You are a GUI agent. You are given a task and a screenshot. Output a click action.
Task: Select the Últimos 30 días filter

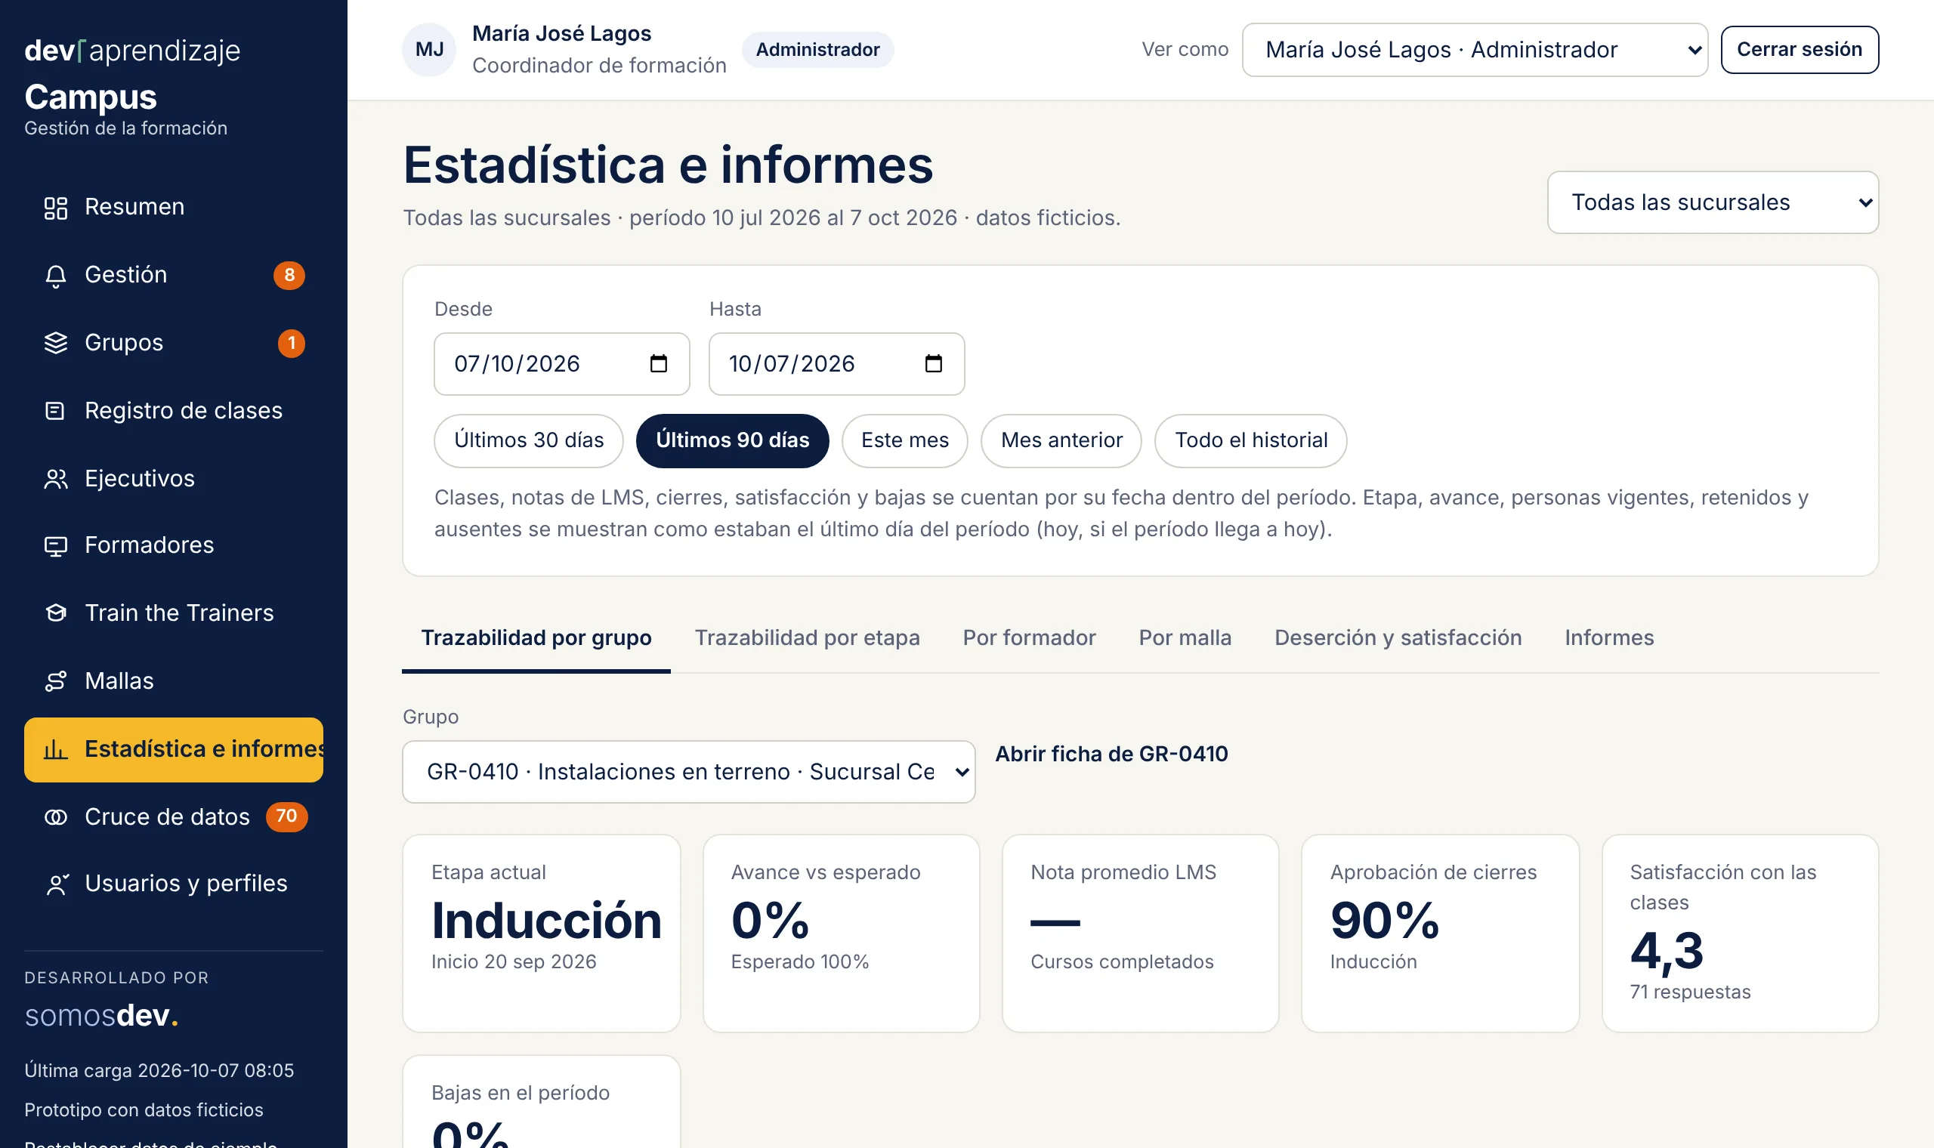(x=528, y=440)
